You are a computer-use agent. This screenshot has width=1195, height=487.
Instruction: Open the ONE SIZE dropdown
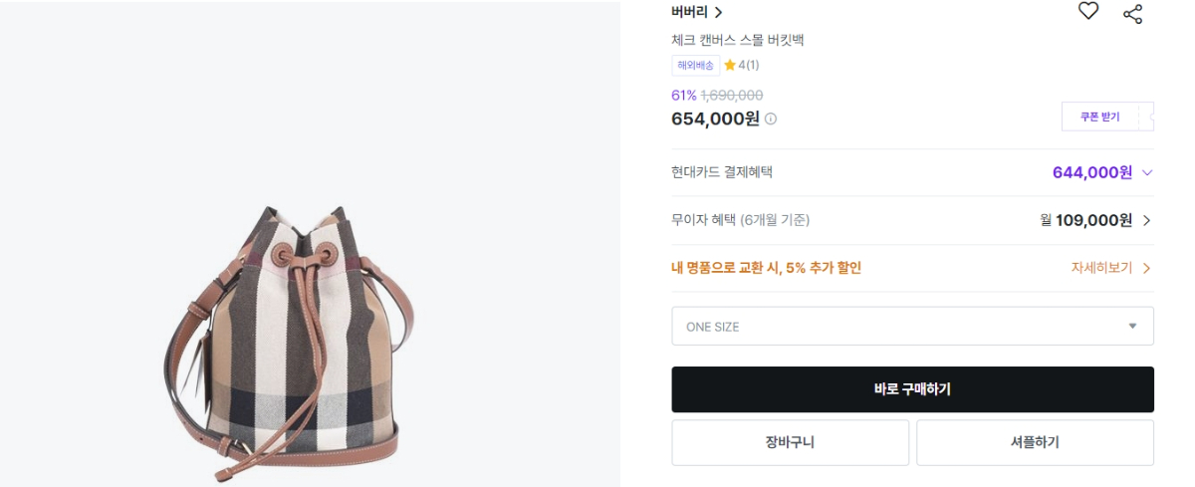click(x=912, y=326)
